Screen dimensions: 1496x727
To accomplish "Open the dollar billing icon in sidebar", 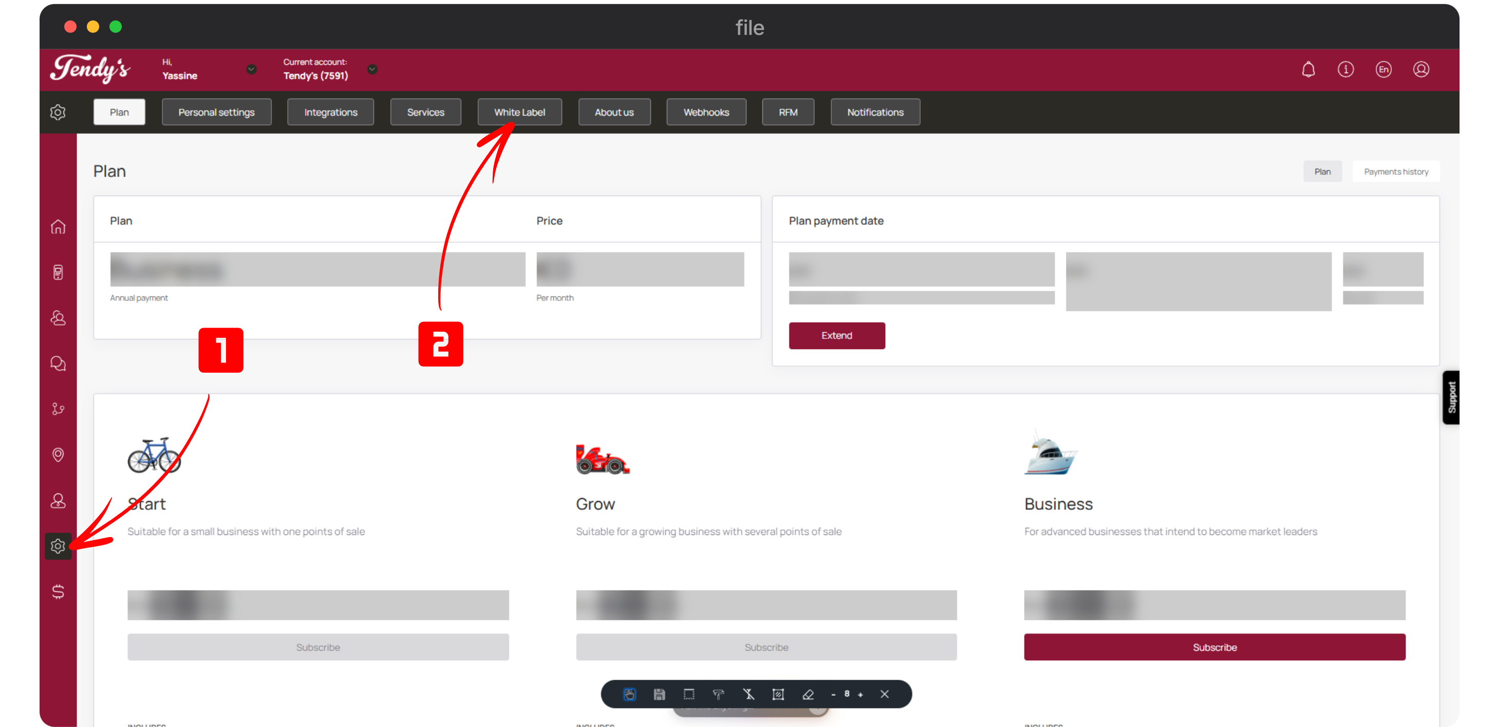I will 58,592.
